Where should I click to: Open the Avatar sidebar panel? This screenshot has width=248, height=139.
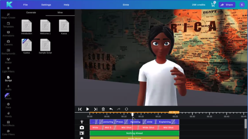click(8, 61)
